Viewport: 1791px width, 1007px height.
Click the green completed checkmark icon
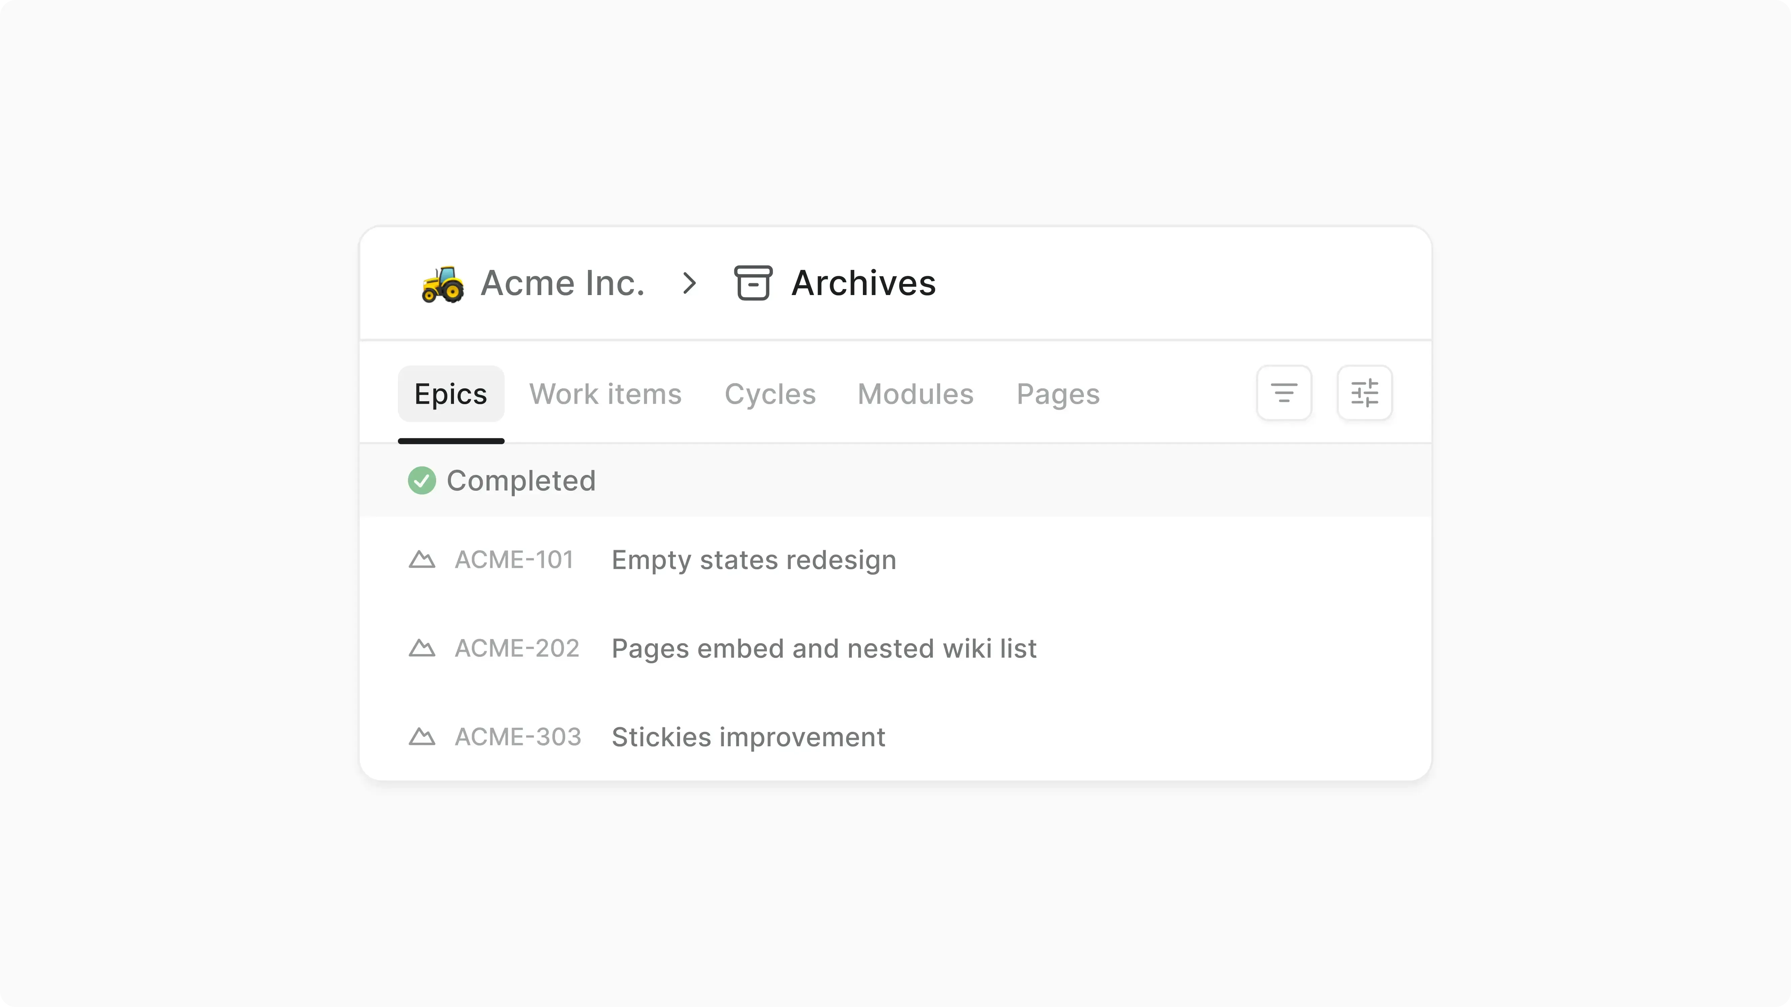click(422, 480)
